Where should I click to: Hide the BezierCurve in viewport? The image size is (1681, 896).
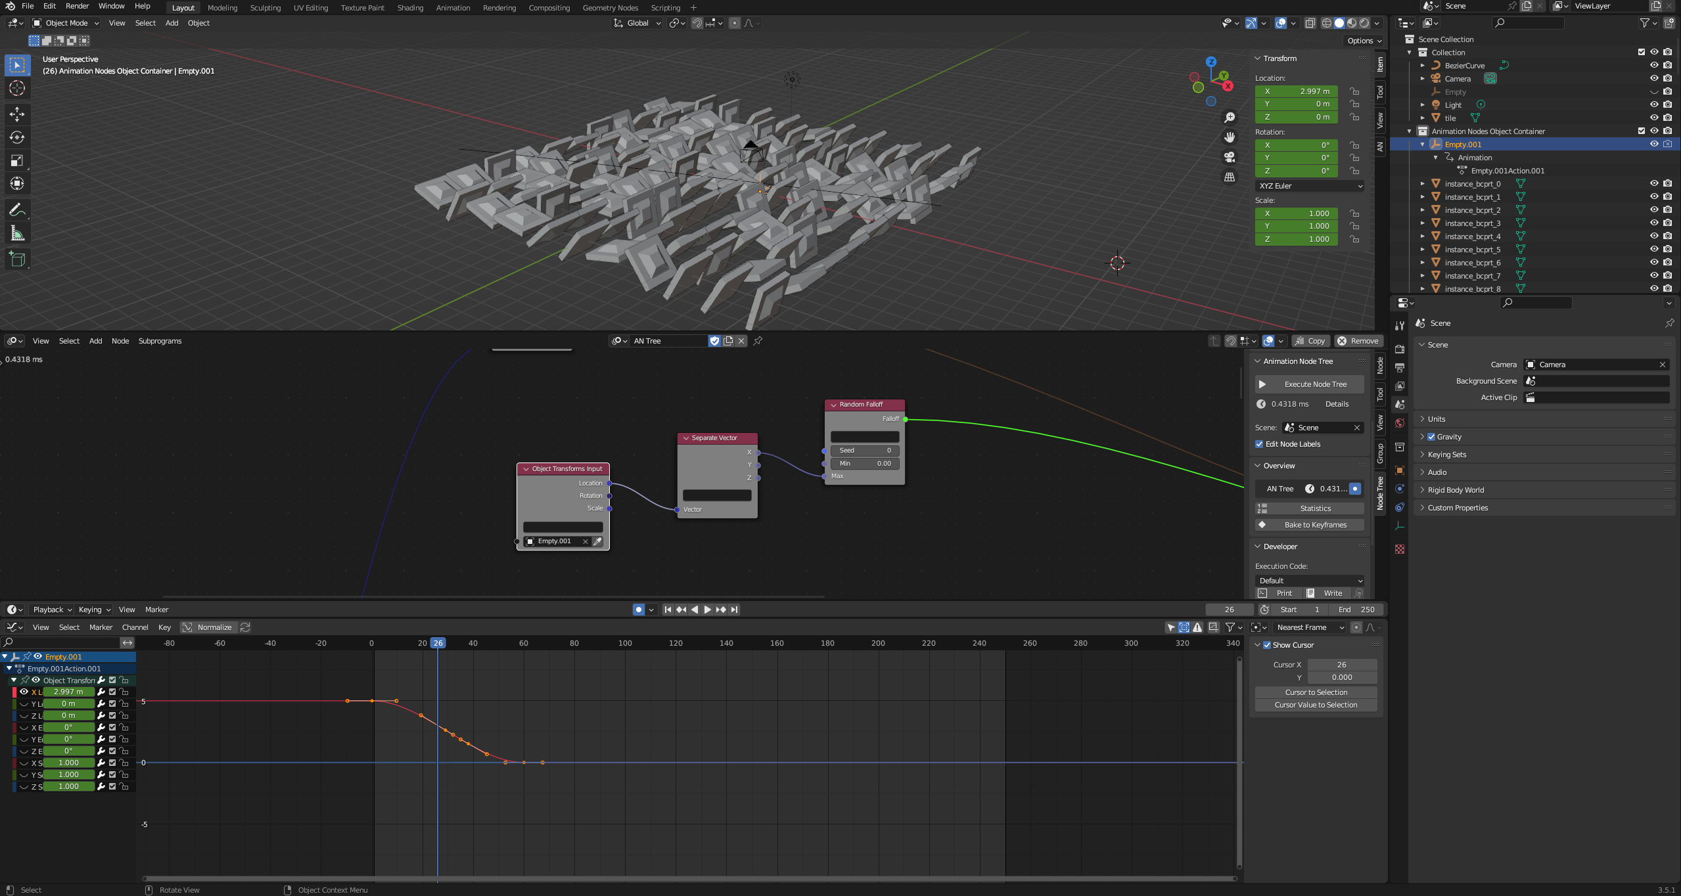click(1654, 65)
